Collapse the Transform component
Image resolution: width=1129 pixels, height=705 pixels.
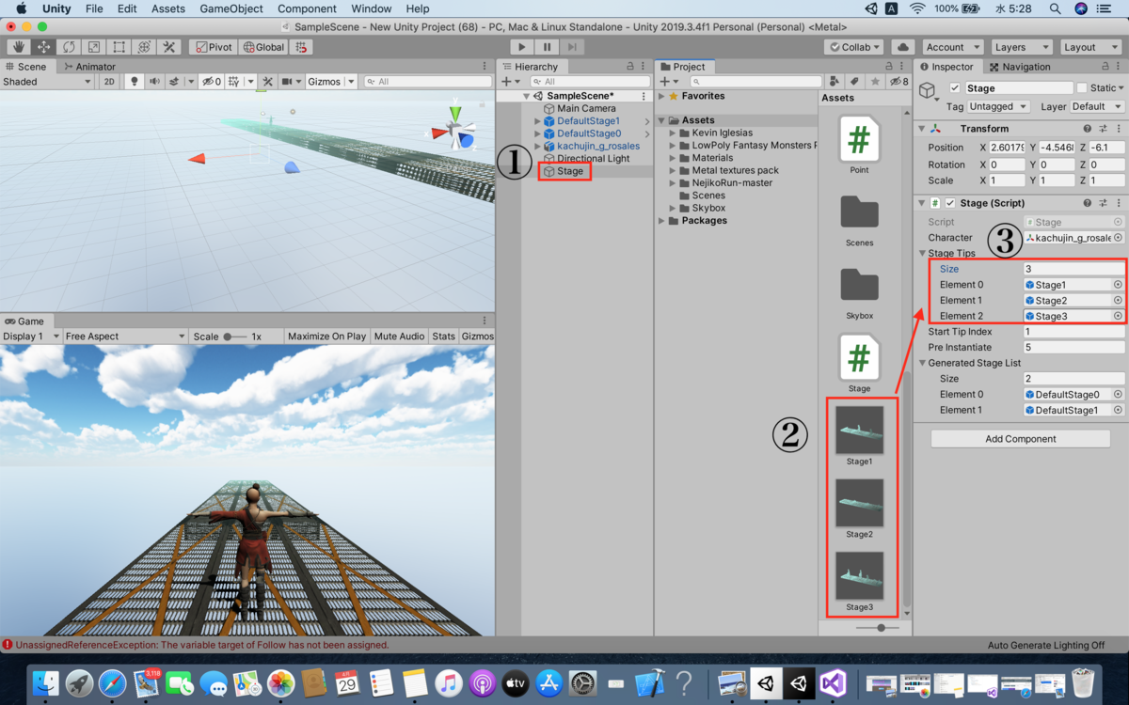pos(922,129)
